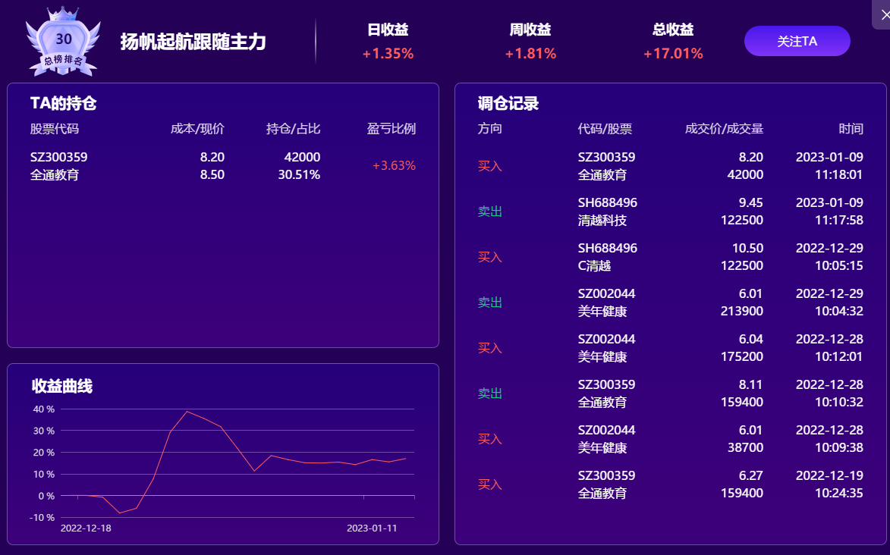
Task: Click price 10.50 in the C清越 record
Action: (747, 248)
